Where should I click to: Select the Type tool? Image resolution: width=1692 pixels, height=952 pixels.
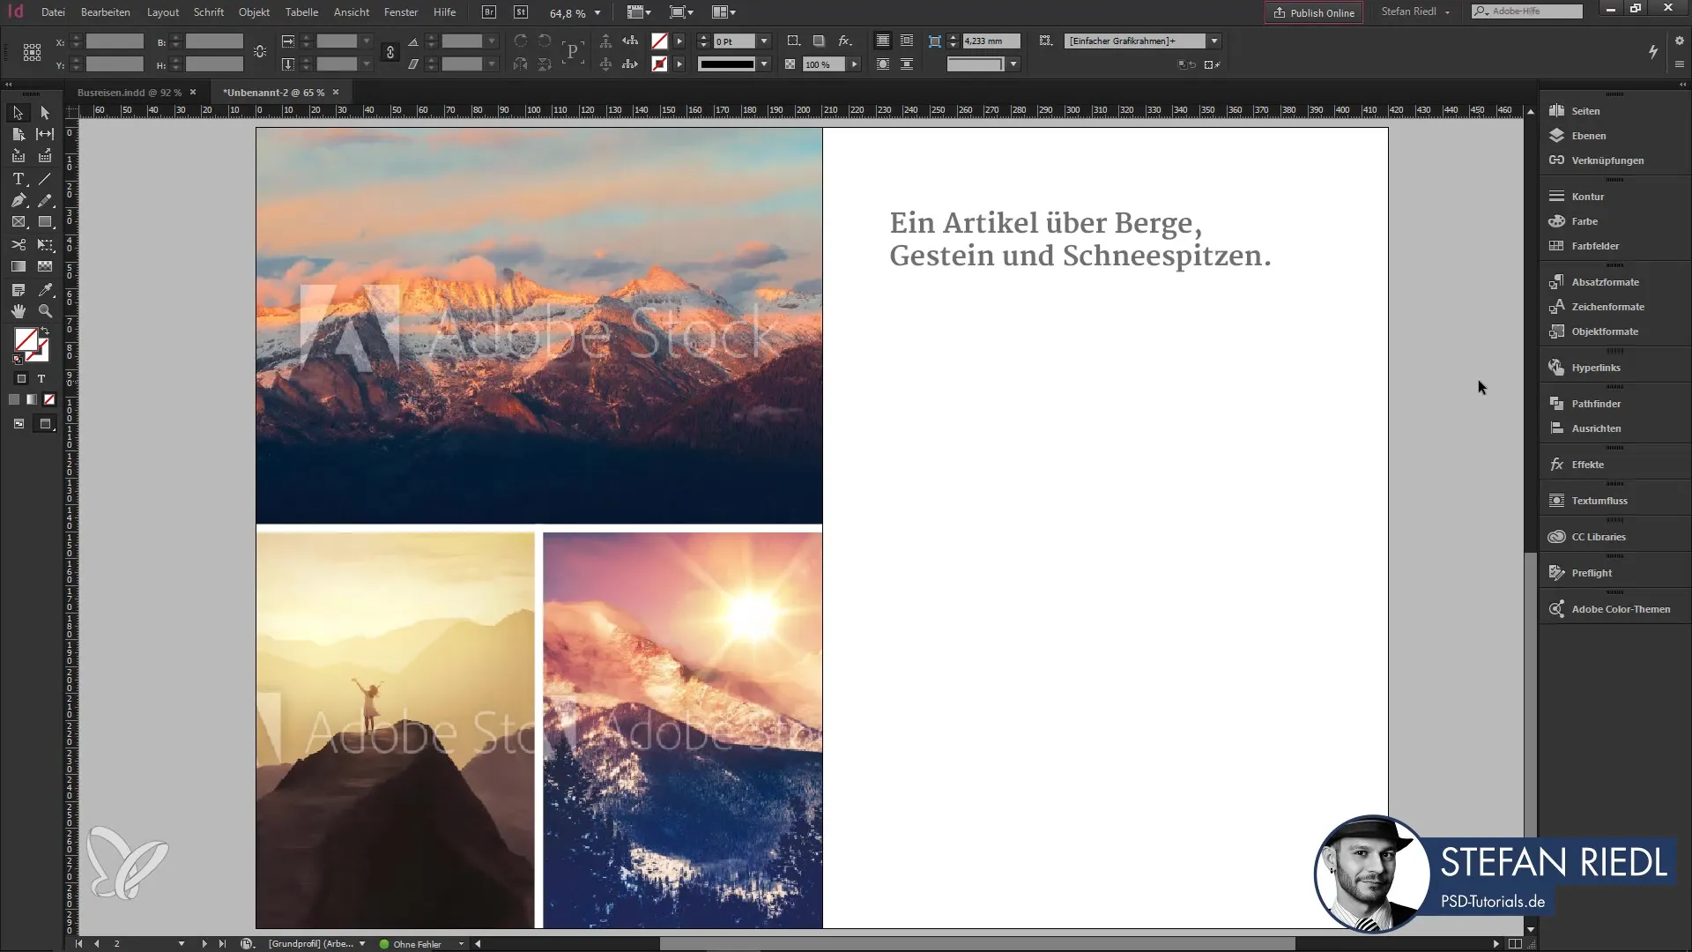pos(18,179)
